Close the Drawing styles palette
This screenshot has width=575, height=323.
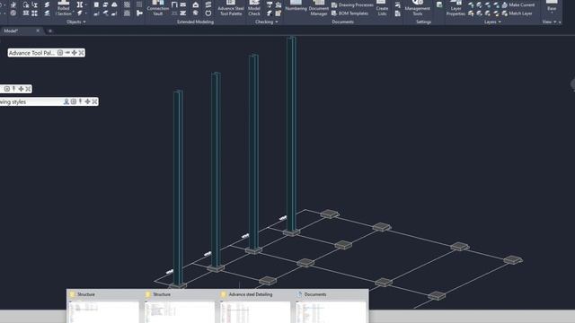coord(94,101)
